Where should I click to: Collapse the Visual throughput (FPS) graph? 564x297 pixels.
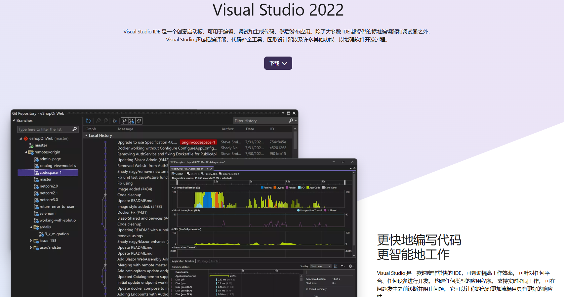[172, 210]
